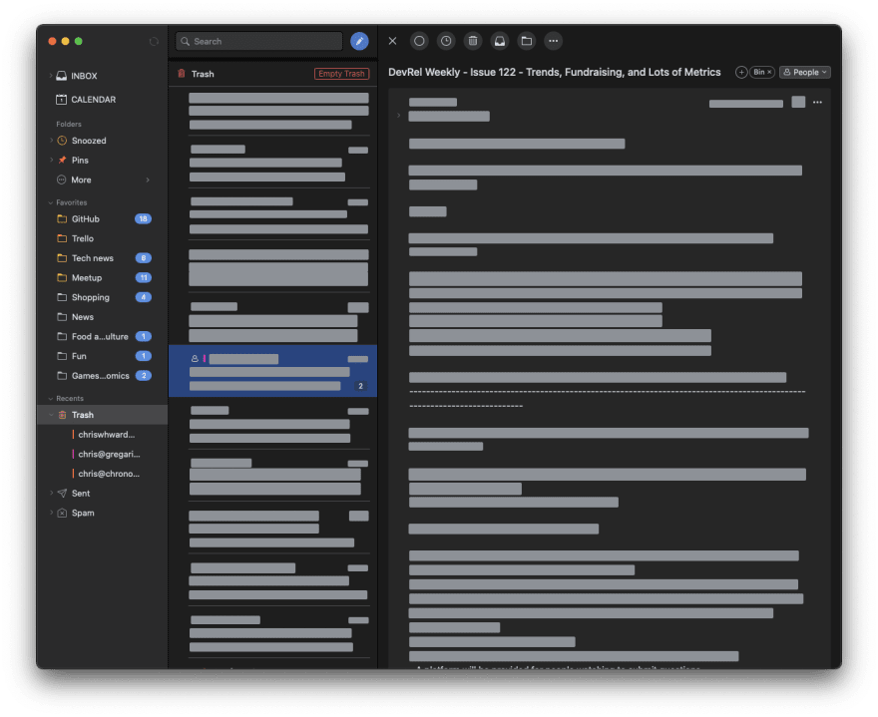The width and height of the screenshot is (878, 717).
Task: Close the open message with X icon
Action: (392, 41)
